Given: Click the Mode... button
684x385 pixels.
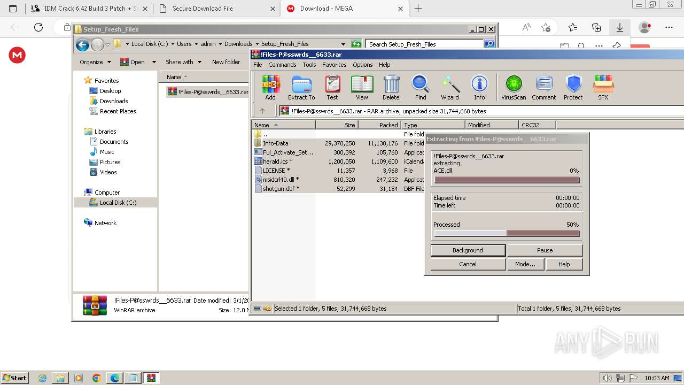Looking at the screenshot, I should pos(525,264).
